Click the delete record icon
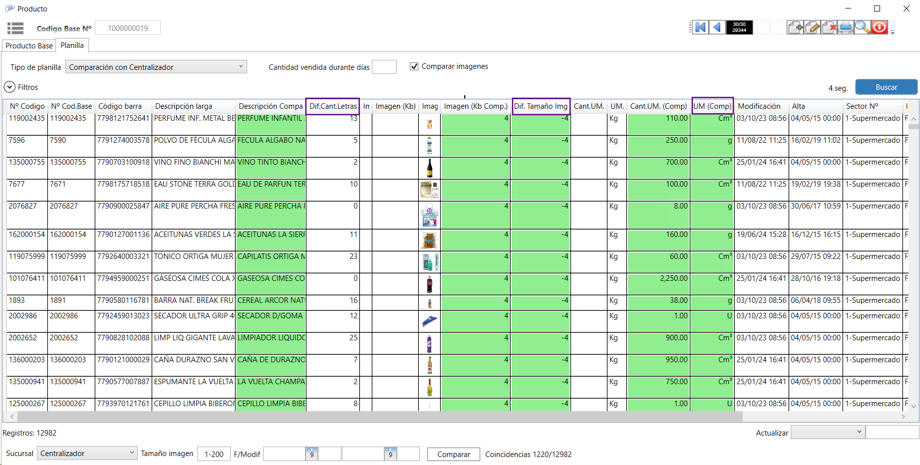 click(829, 27)
